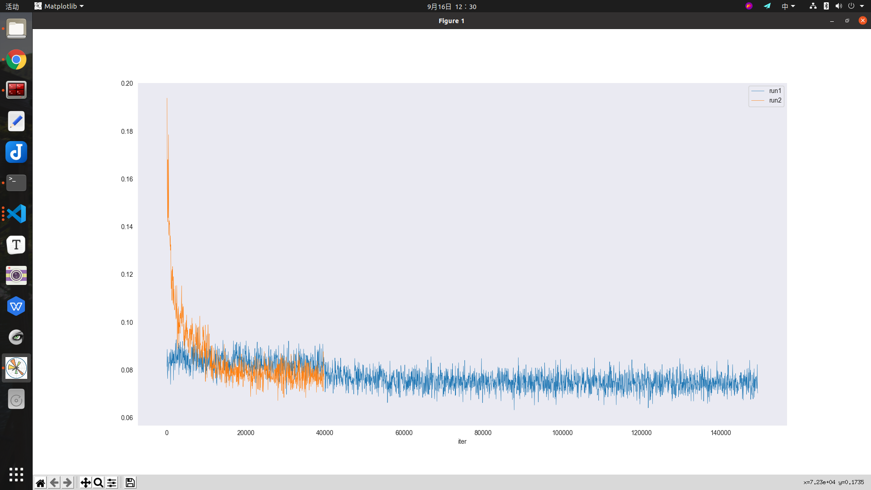Click the Home icon to reset plot view
The image size is (871, 490).
click(x=40, y=482)
